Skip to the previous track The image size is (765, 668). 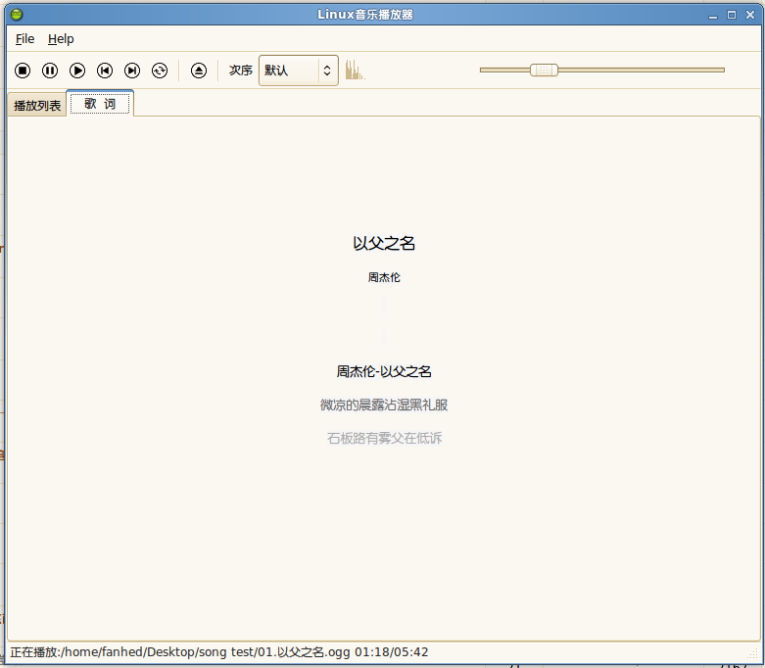pyautogui.click(x=105, y=71)
